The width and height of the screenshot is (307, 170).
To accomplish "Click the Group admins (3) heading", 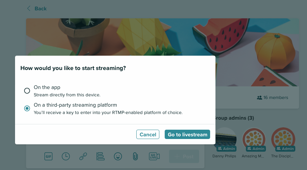I will (235, 118).
